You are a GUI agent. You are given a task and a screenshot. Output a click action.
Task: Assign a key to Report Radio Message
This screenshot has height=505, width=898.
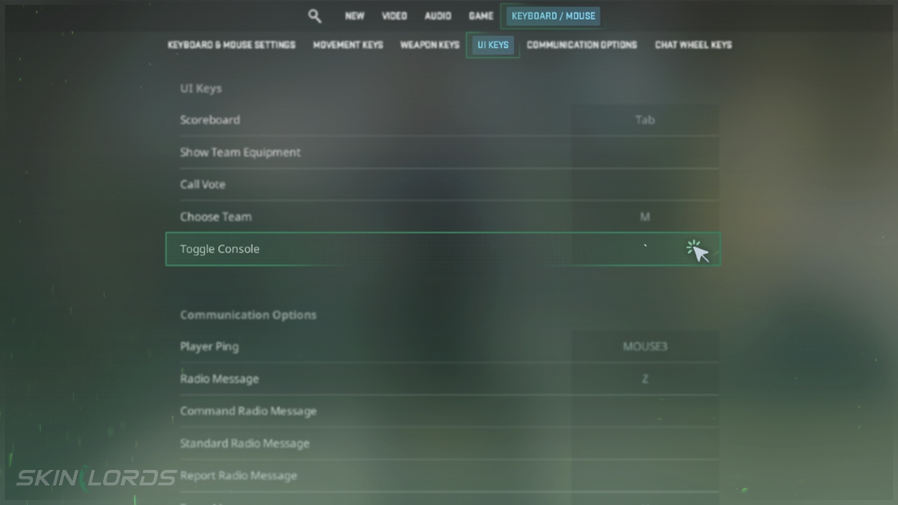click(x=645, y=476)
